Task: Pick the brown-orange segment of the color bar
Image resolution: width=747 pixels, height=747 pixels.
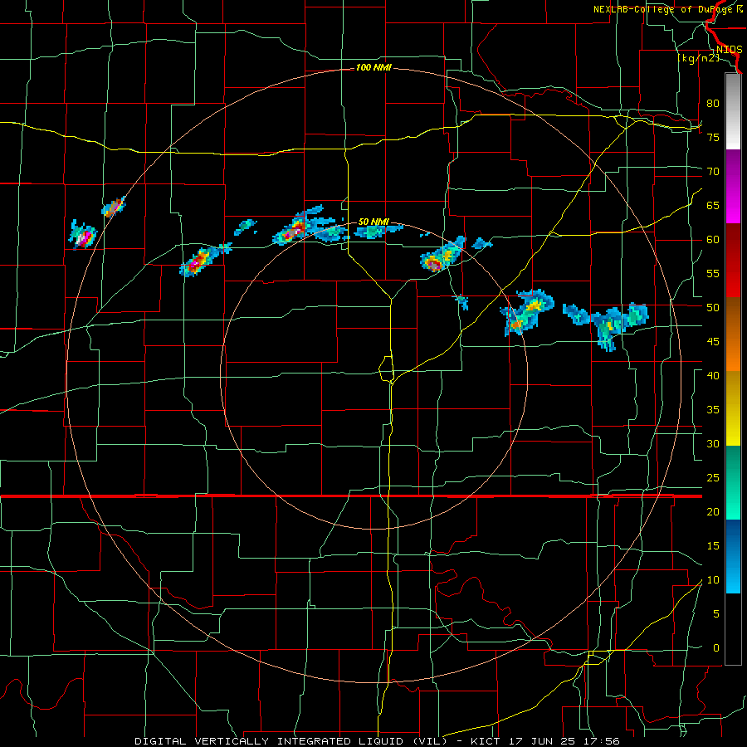Action: coord(733,334)
